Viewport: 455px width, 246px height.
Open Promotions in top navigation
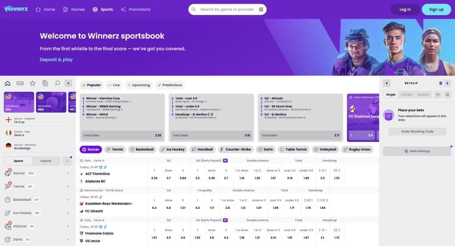coord(136,9)
